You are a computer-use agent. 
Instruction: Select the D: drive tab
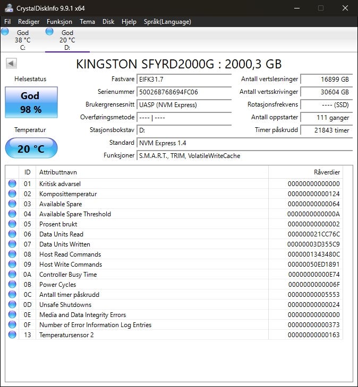[67, 40]
